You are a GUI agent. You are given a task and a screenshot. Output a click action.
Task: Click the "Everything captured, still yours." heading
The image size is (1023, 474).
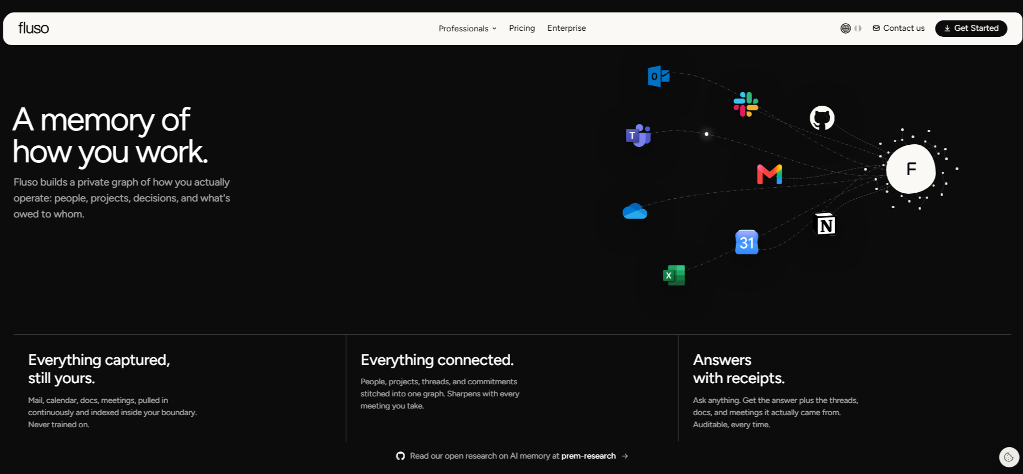pos(99,369)
